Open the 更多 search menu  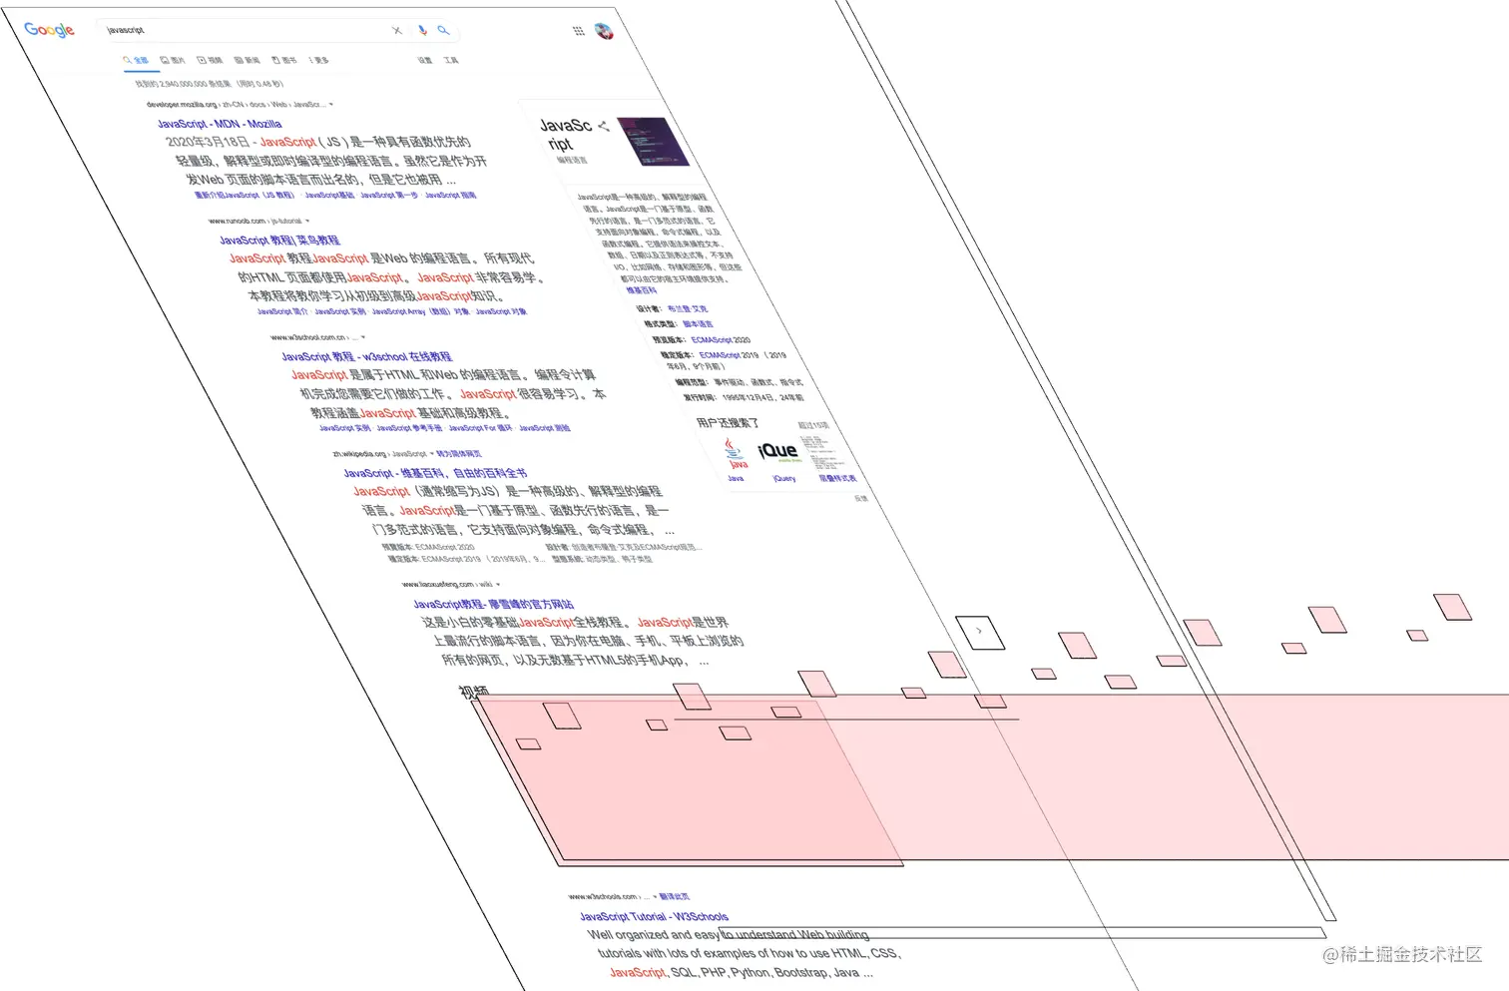tap(319, 60)
